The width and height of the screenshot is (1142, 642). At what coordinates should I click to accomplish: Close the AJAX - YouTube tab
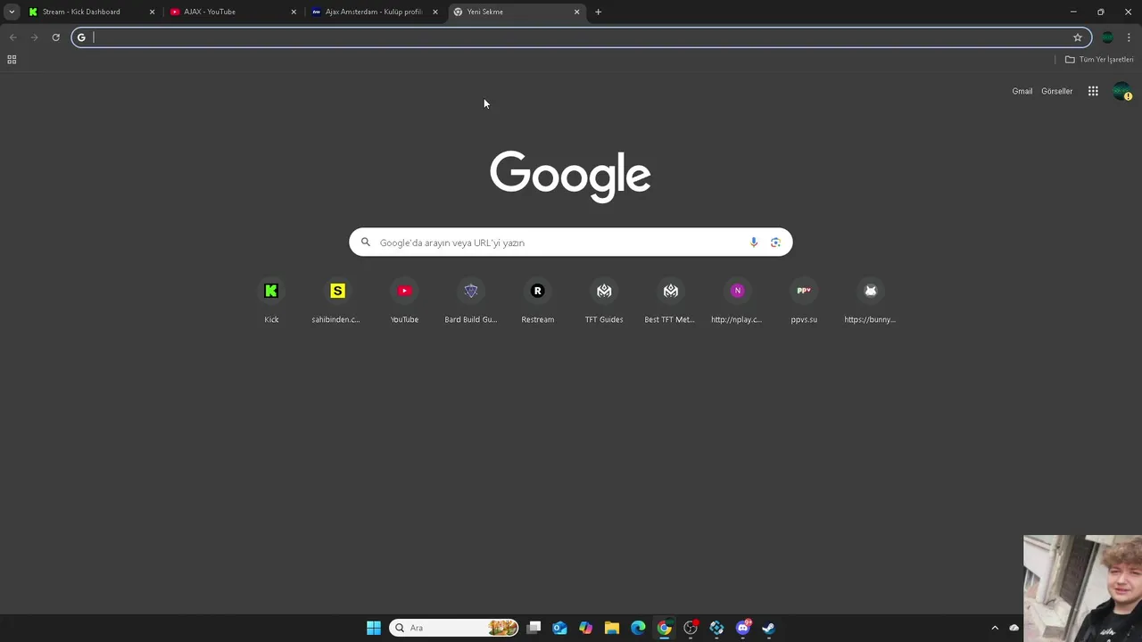(294, 12)
